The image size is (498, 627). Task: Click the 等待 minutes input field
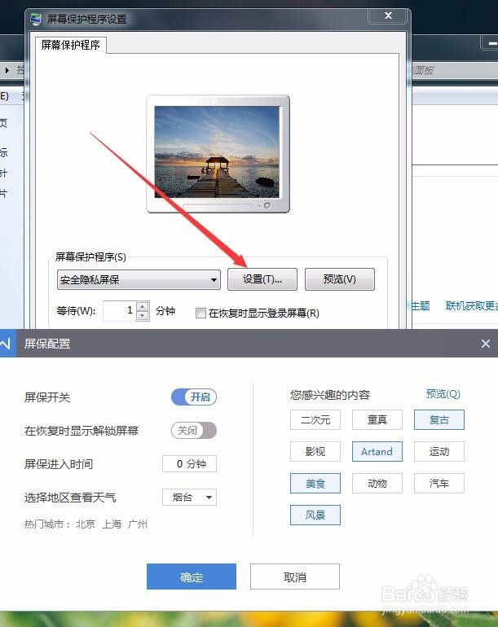pos(119,311)
